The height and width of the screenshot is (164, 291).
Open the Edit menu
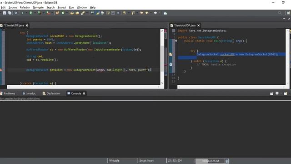click(x=3, y=7)
